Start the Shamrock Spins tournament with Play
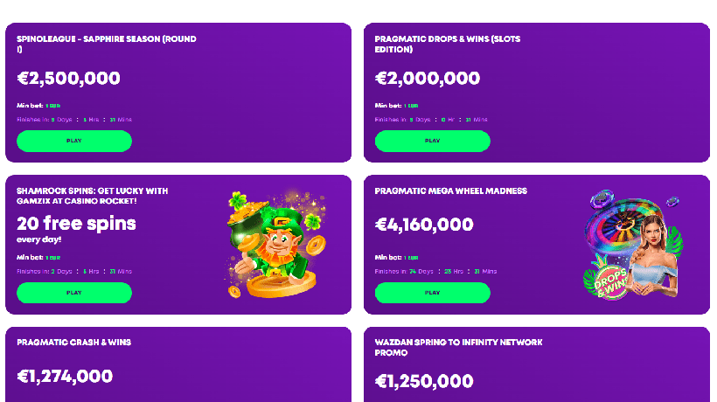The width and height of the screenshot is (717, 402). [x=74, y=293]
